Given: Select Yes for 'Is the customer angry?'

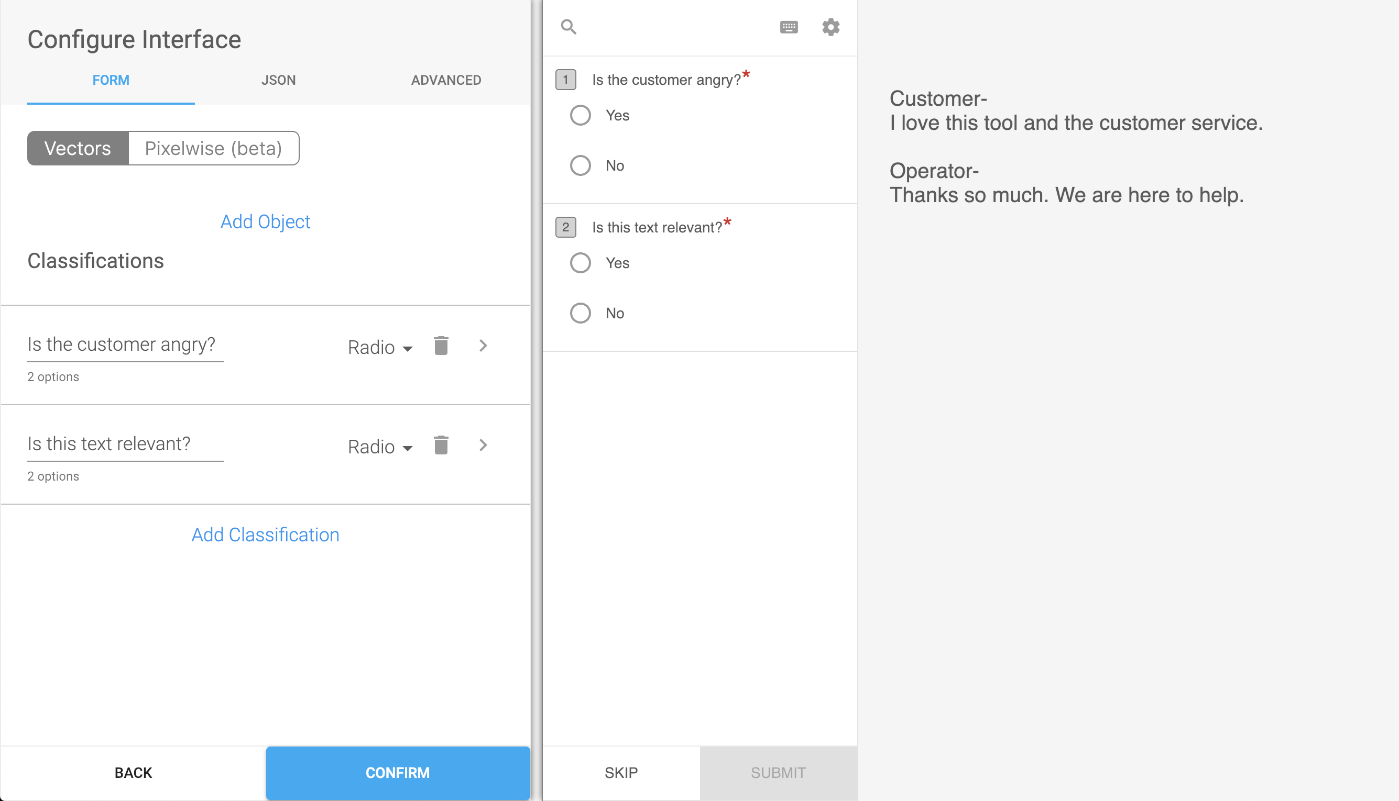Looking at the screenshot, I should (581, 115).
